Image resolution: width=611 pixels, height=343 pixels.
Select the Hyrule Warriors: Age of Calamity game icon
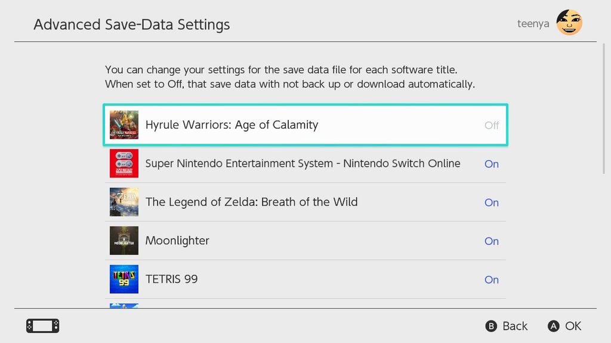[124, 124]
